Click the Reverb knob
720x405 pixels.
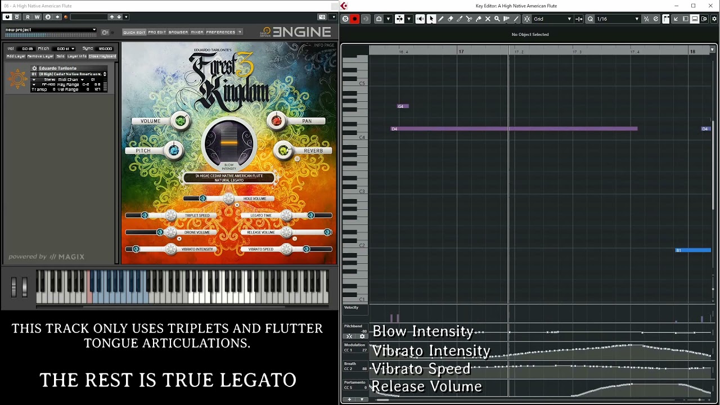(x=283, y=150)
